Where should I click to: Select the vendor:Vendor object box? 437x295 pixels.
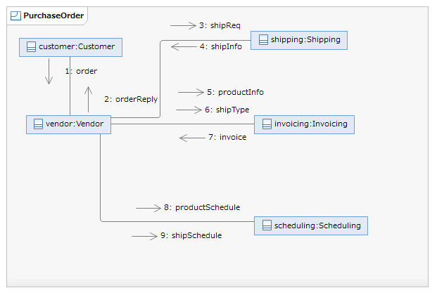[68, 124]
